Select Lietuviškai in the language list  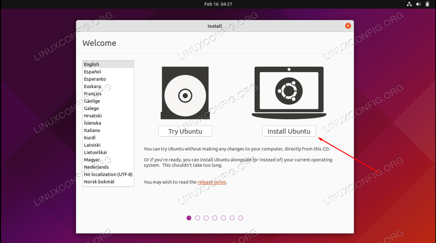(x=108, y=152)
